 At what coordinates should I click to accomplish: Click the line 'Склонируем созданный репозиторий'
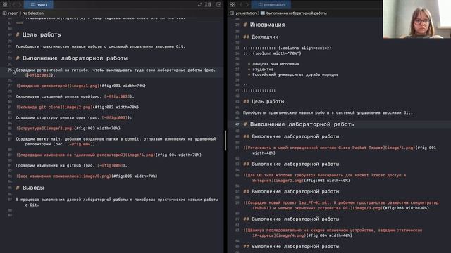click(x=75, y=96)
